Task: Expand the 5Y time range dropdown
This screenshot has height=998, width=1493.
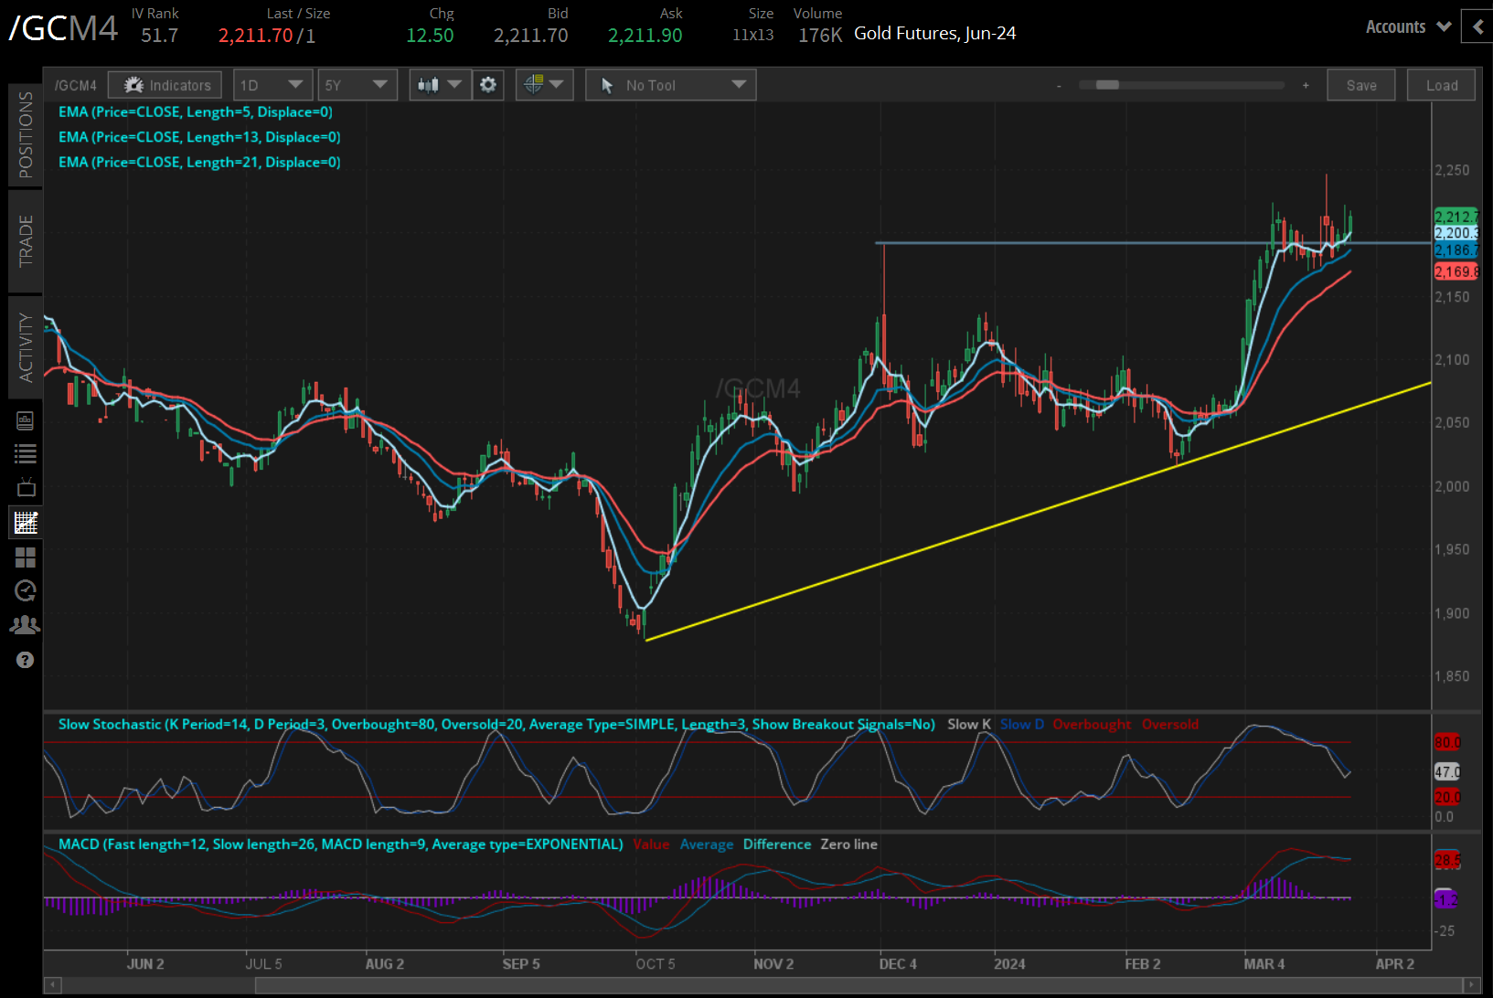Action: click(x=357, y=85)
